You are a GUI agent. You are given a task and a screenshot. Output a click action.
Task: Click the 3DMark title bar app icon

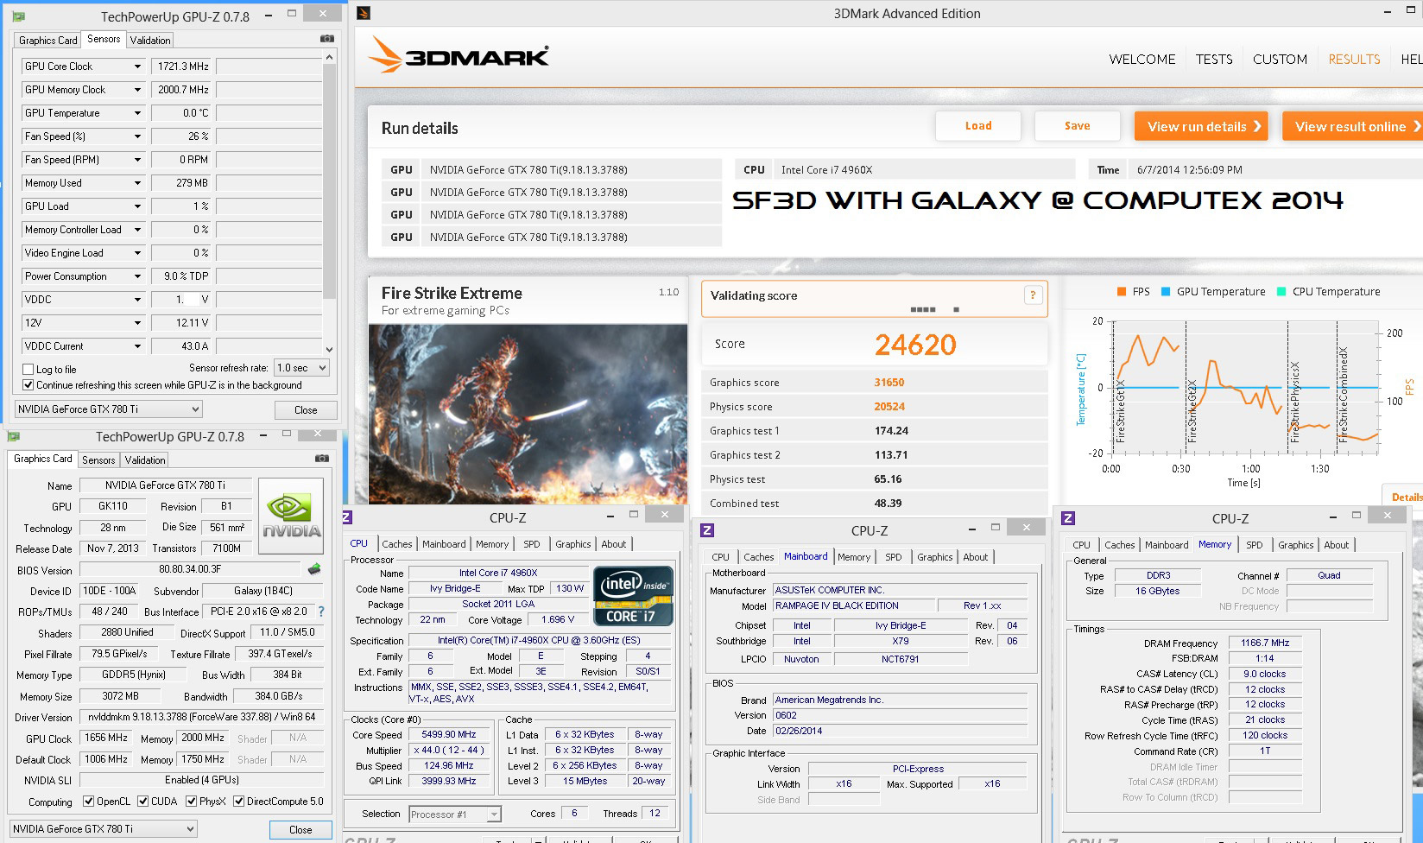point(364,13)
